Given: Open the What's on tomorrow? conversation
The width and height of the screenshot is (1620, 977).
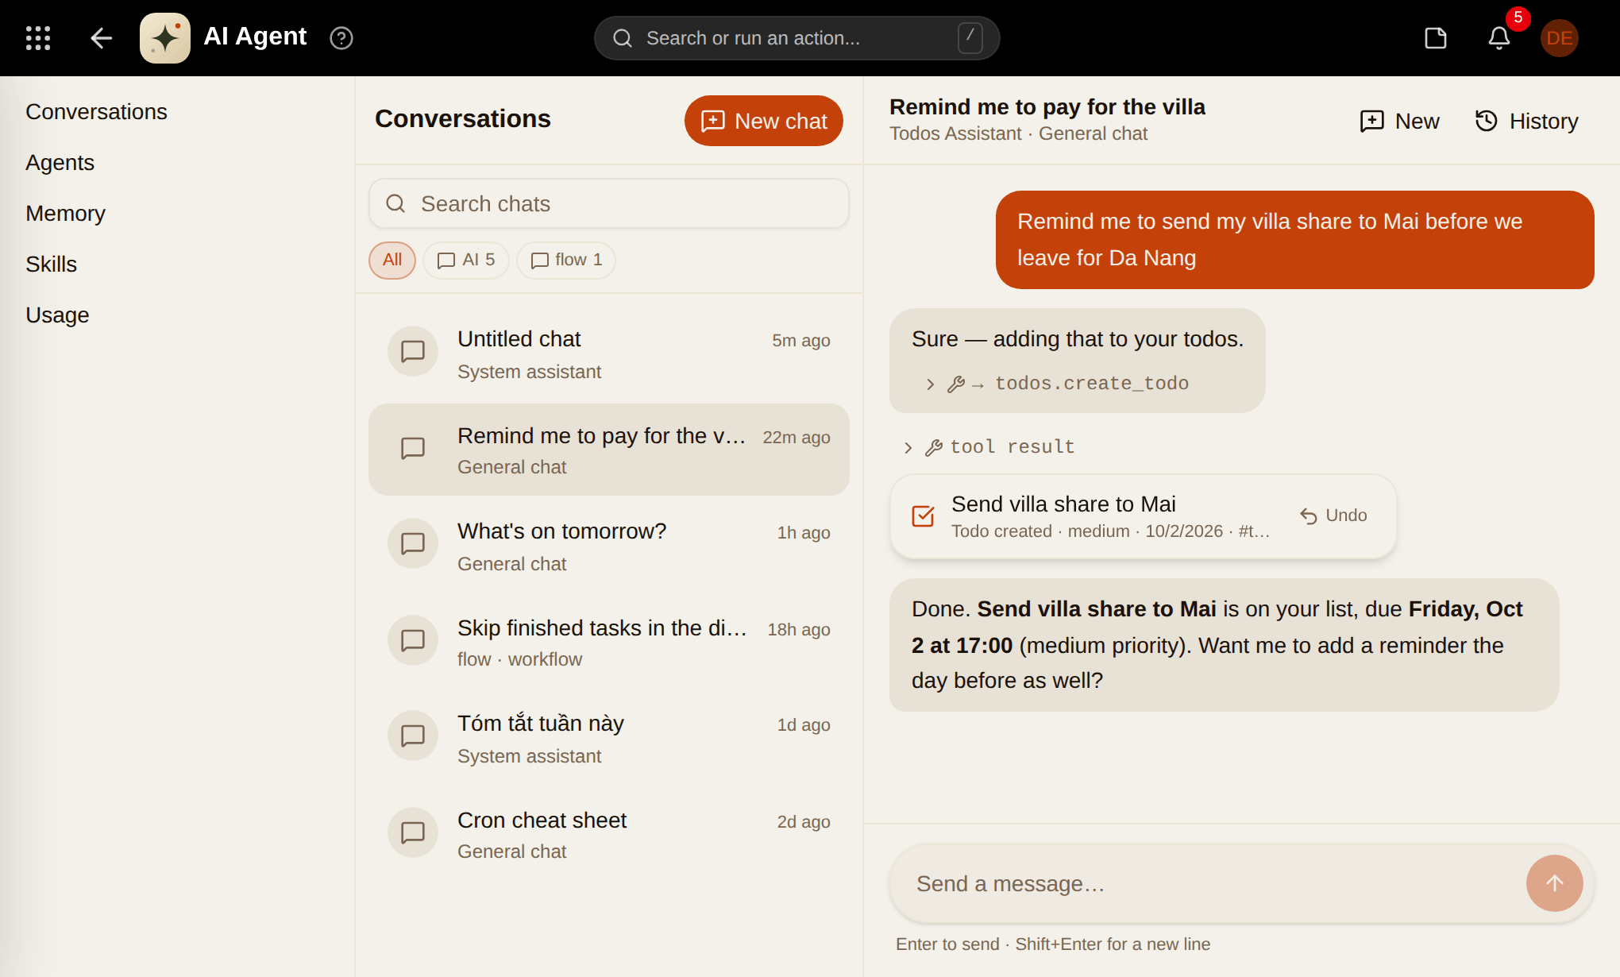Looking at the screenshot, I should click(x=609, y=545).
